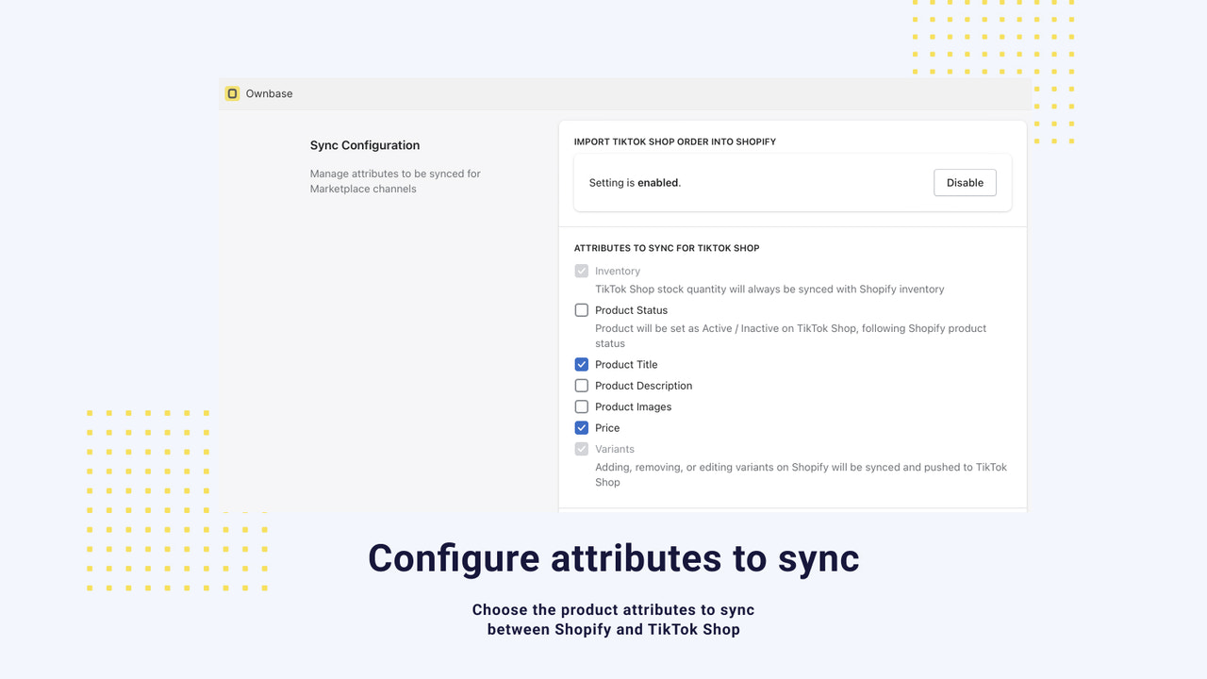Click the IMPORT TIKTOK SHOP ORDER heading

click(x=675, y=141)
